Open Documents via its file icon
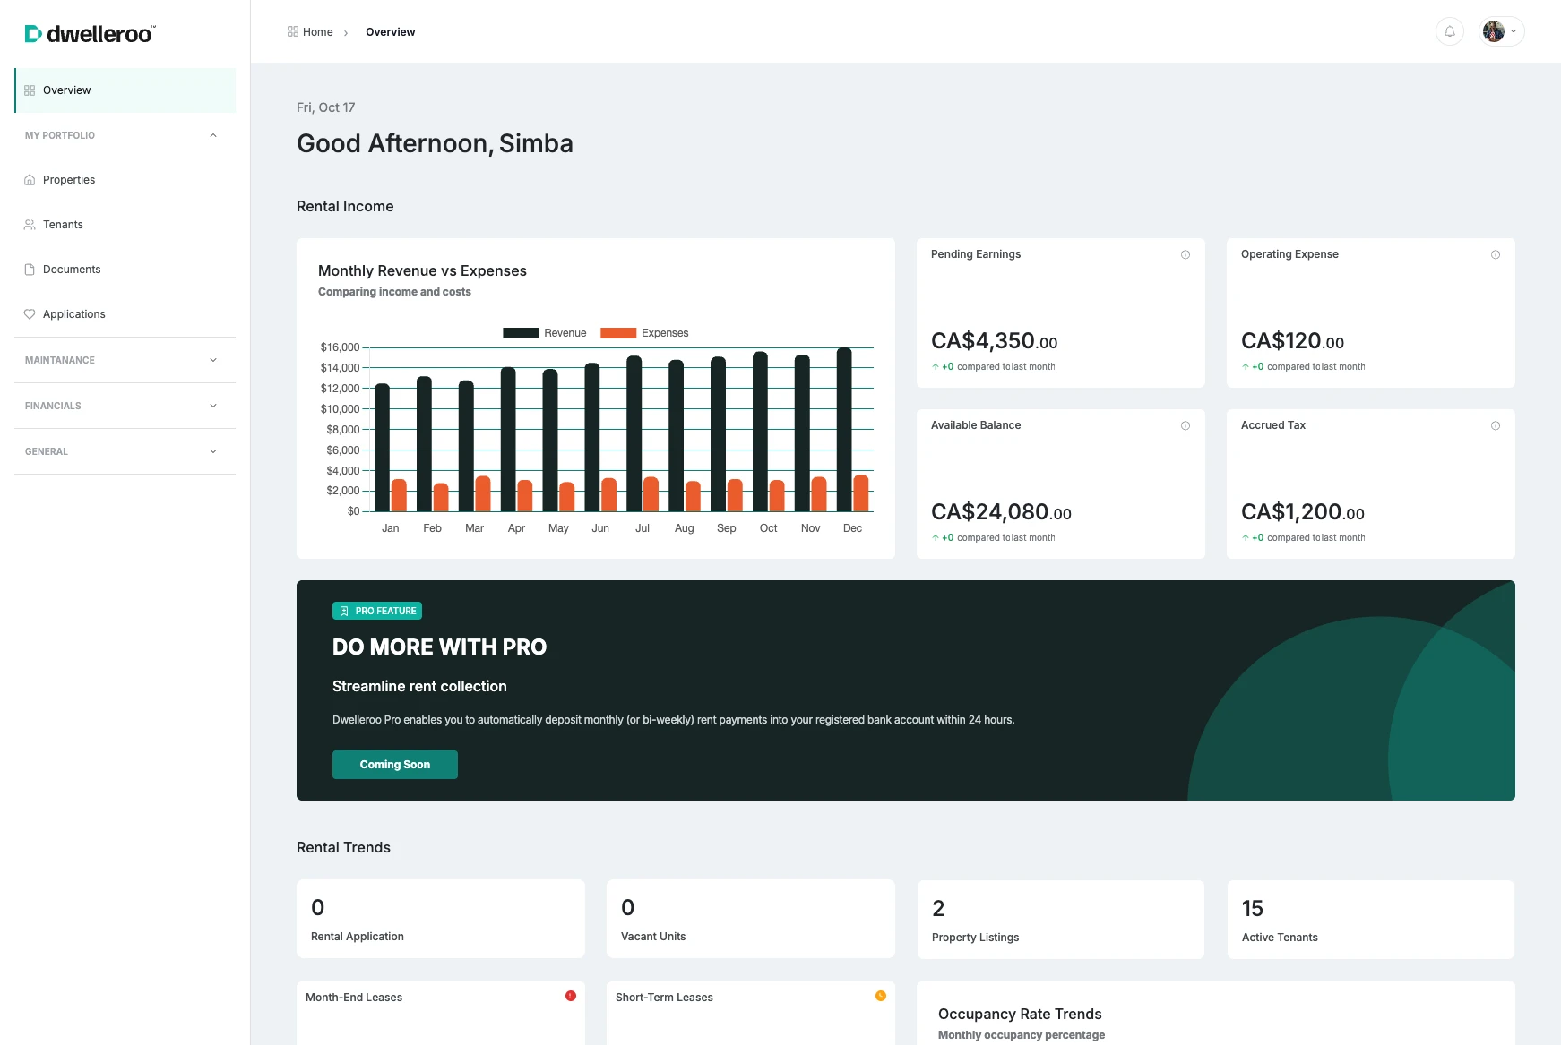 [30, 269]
